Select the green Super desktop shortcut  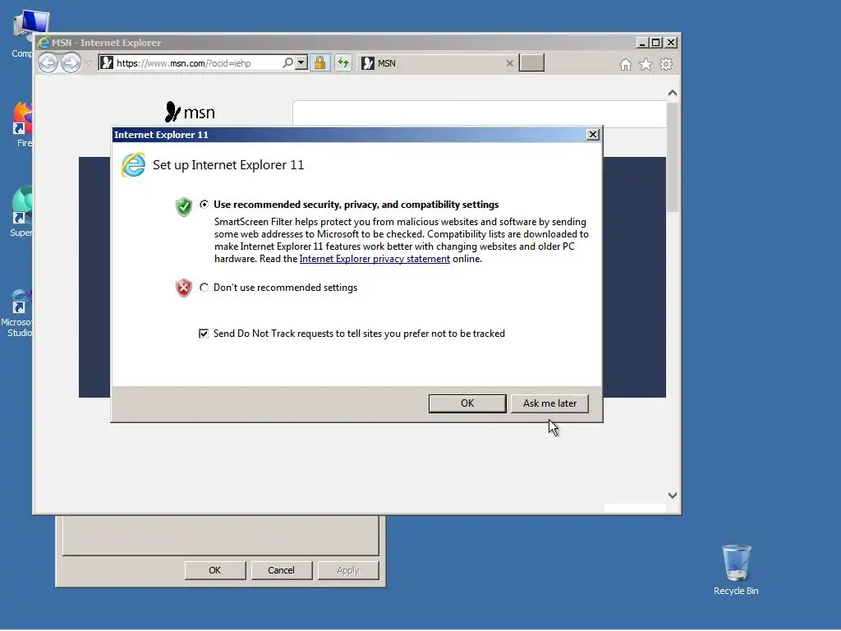(x=21, y=211)
